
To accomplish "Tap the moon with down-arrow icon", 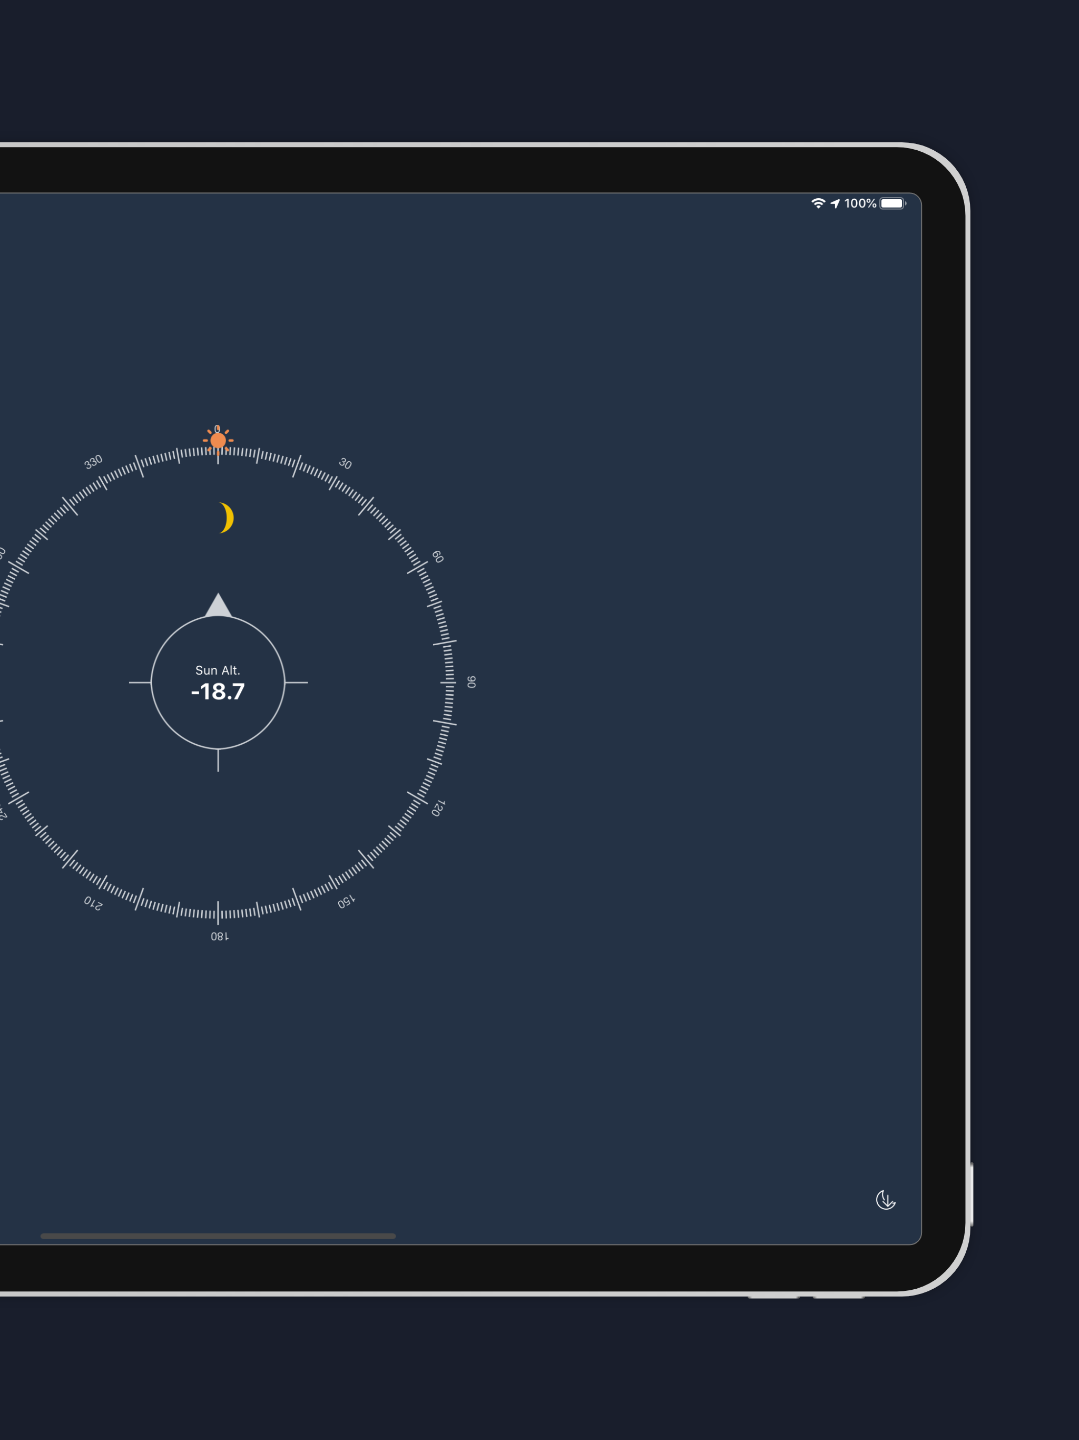I will [x=885, y=1200].
